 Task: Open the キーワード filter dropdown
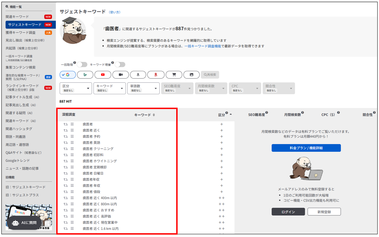pos(110,88)
